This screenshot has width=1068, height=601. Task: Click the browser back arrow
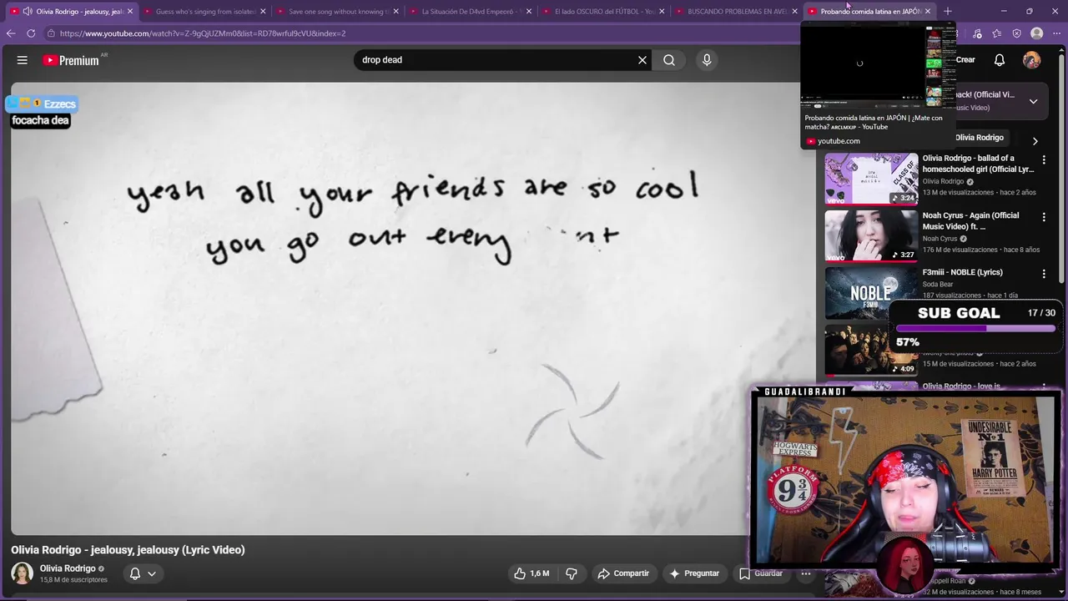11,33
